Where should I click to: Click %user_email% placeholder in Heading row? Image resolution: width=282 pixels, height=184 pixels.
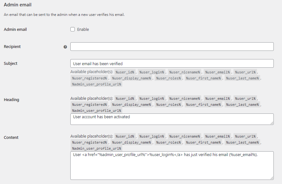217,99
